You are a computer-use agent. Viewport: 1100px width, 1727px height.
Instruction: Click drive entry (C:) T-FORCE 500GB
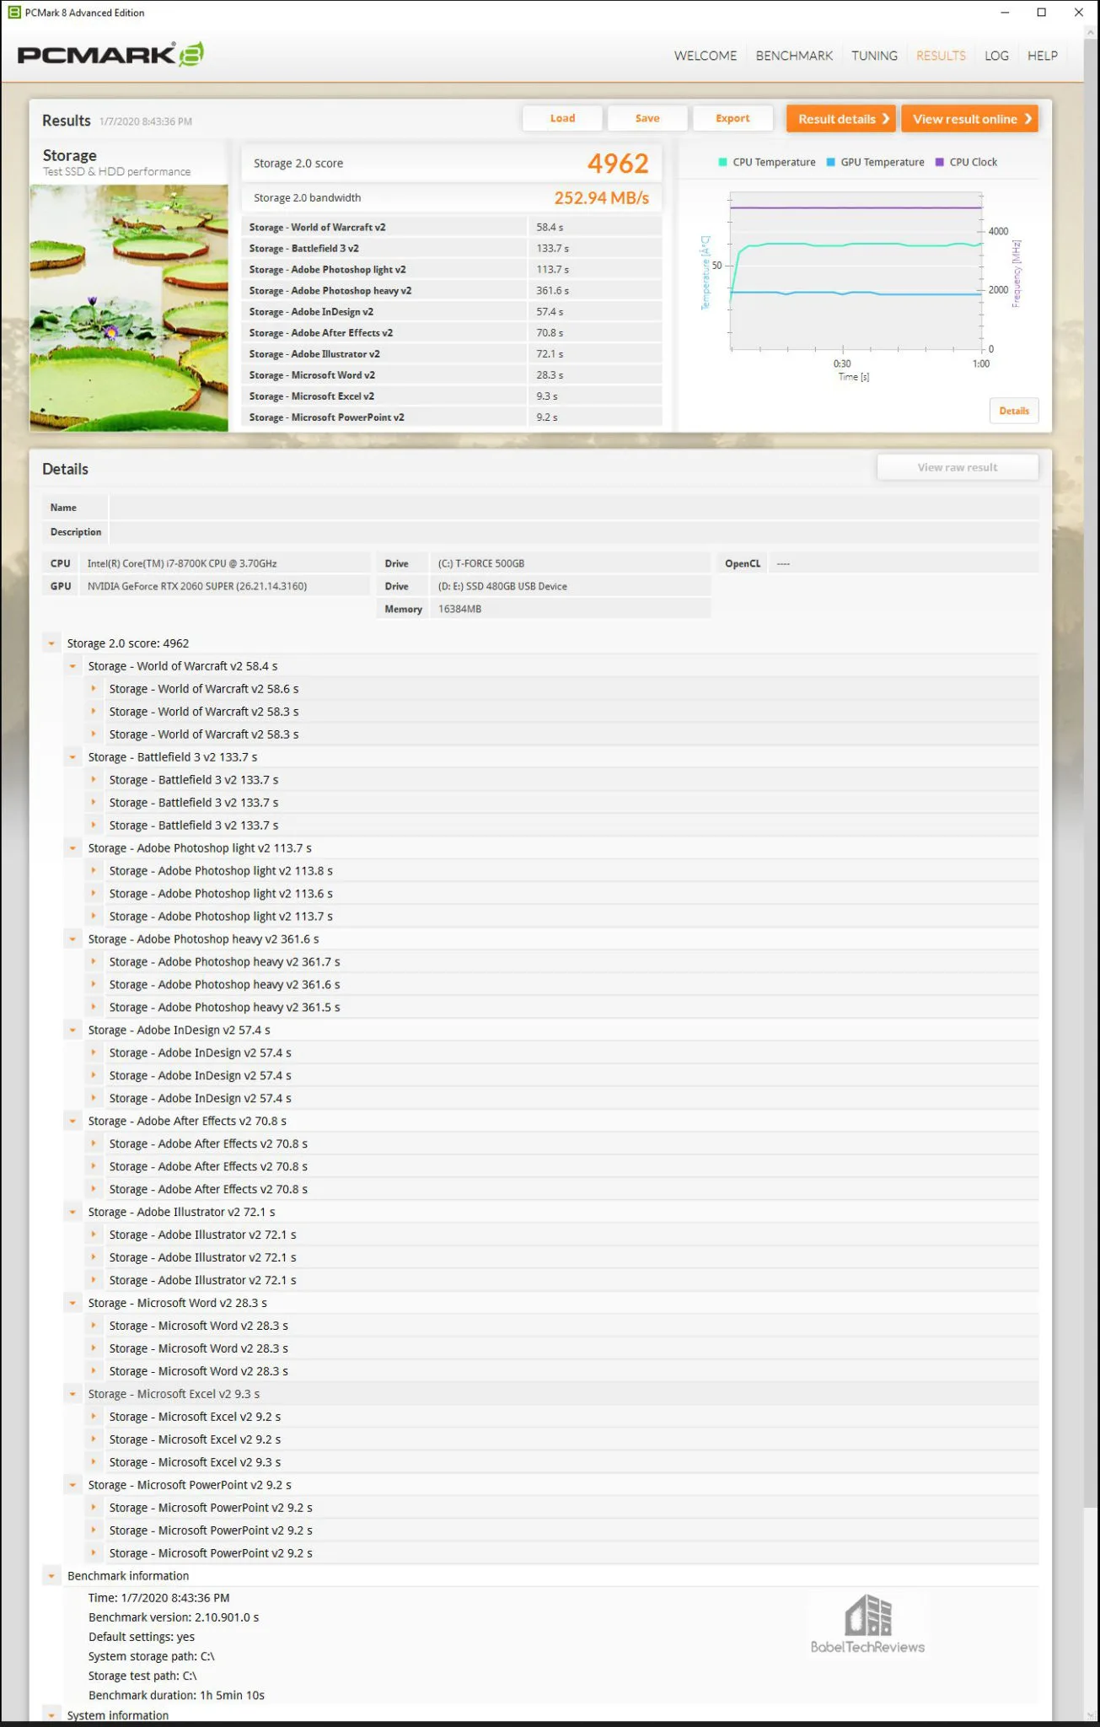[481, 563]
